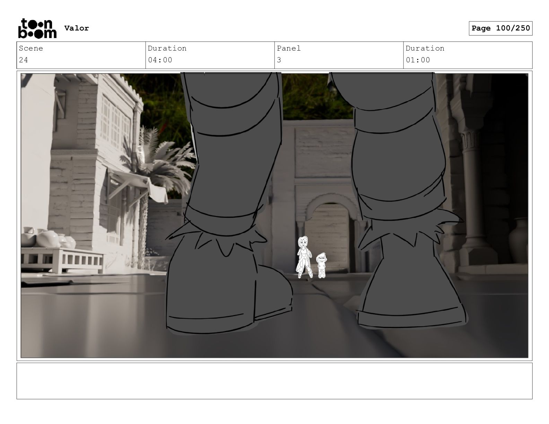Click the 'Page 100/250' page indicator
Screen dimensions: 549x424
click(x=500, y=28)
